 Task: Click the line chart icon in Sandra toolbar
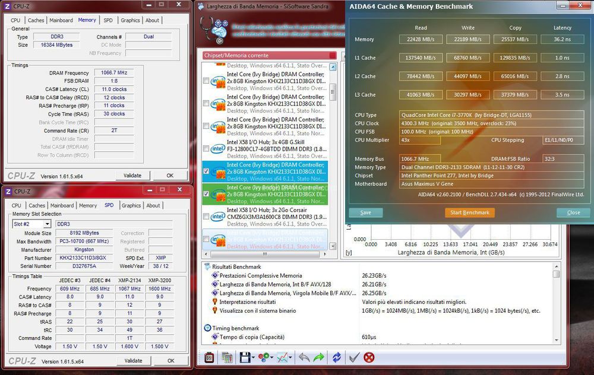(282, 357)
